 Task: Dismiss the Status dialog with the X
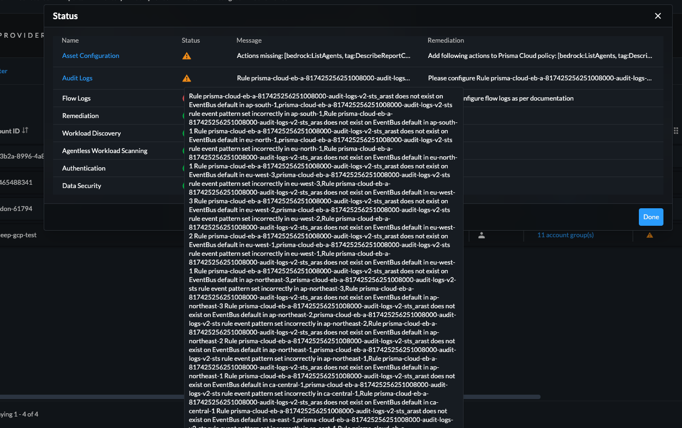pyautogui.click(x=657, y=16)
